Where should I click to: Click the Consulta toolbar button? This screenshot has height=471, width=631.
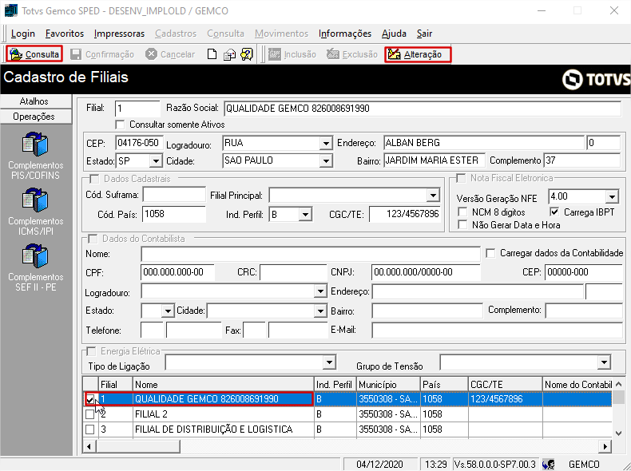[34, 54]
